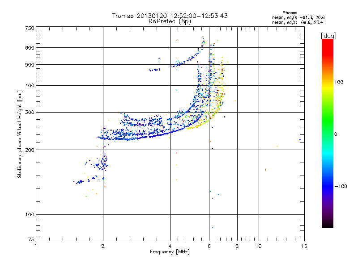
Task: Click the 'mean, sd,X: 89.6, 23.4' statistic
Action: (298, 22)
